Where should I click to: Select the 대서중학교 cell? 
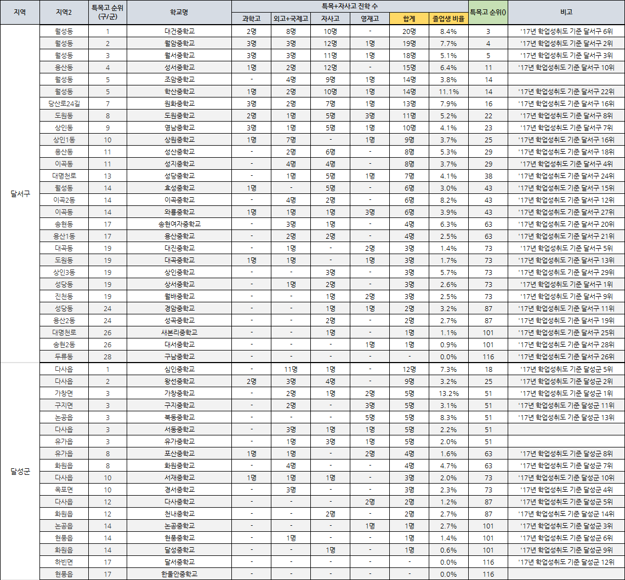click(x=179, y=344)
